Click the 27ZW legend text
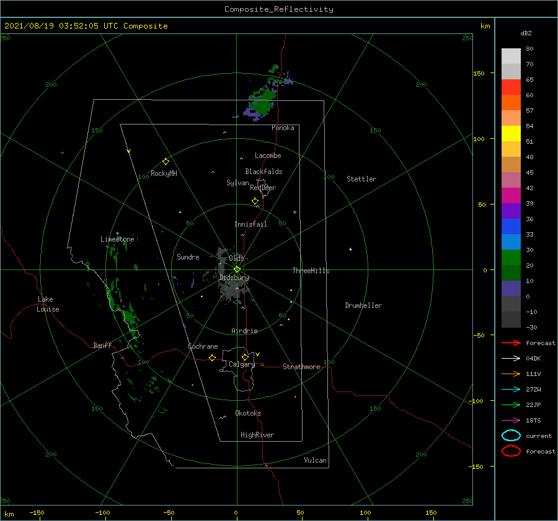Viewport: 558px width, 521px height. coord(533,390)
